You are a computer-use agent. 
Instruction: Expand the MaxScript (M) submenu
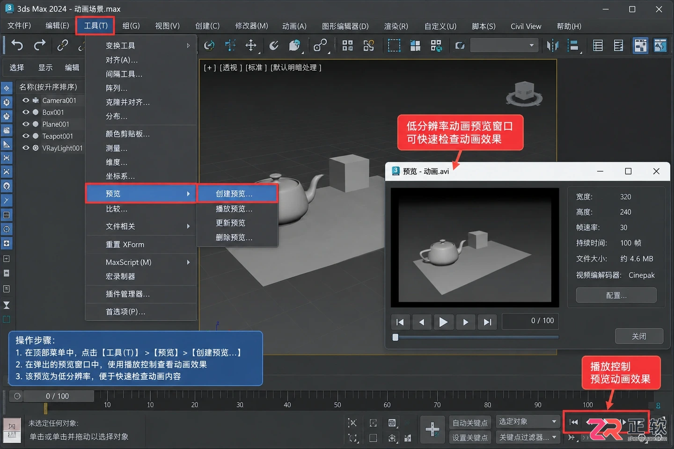point(141,262)
